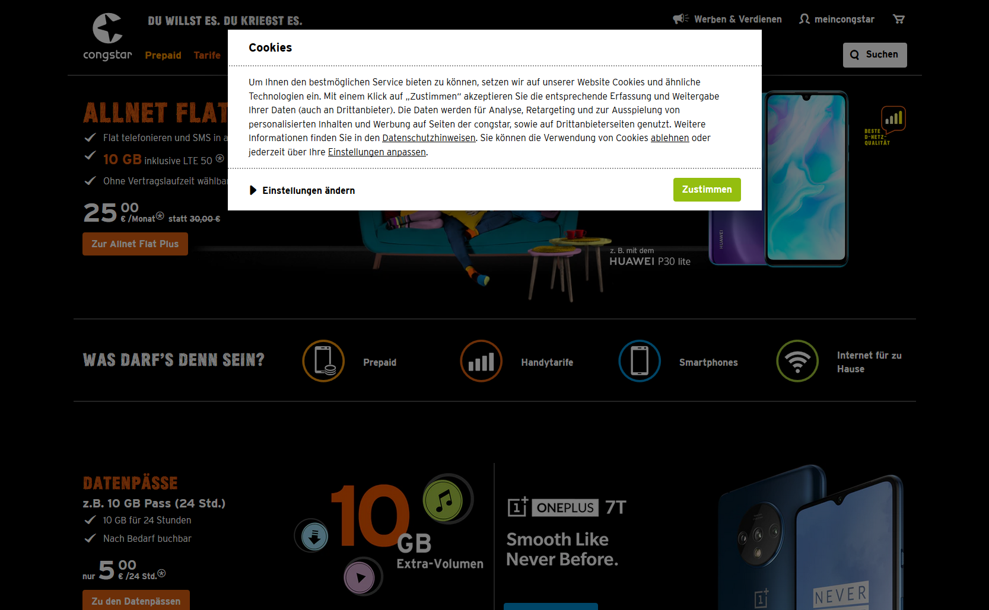Click the congstar logo
The width and height of the screenshot is (989, 610).
[x=107, y=37]
